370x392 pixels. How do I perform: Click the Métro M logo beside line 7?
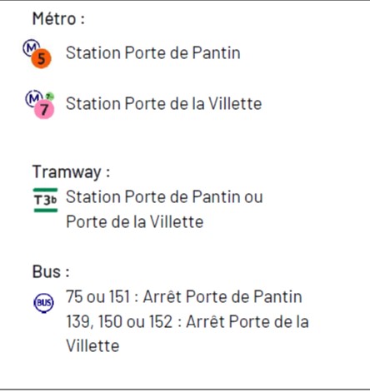coord(33,98)
